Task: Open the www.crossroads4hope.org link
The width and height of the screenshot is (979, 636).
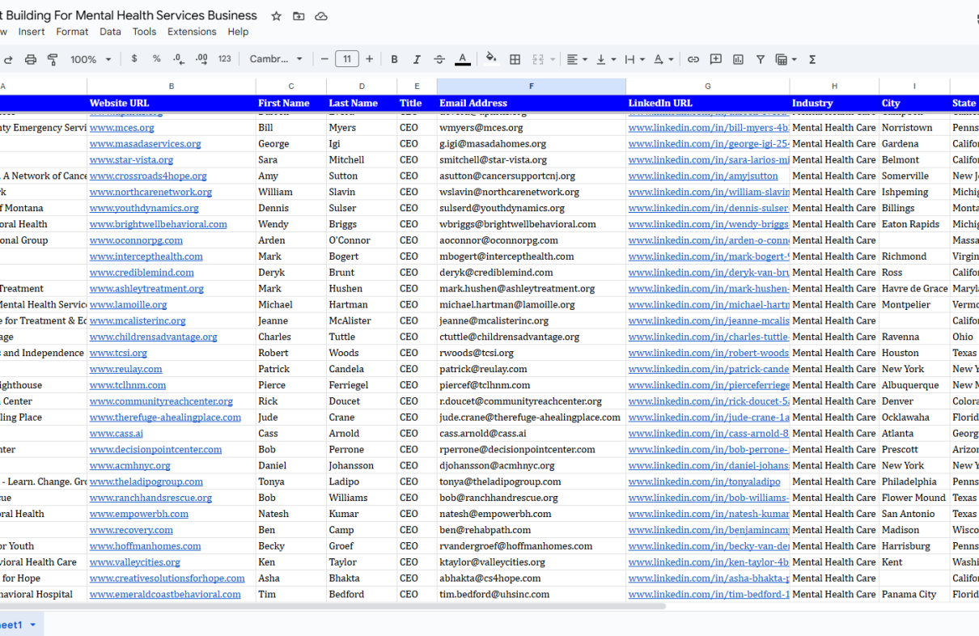Action: pos(148,176)
